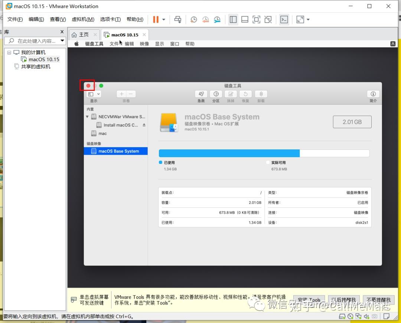The height and width of the screenshot is (323, 401).
Task: Open the 帮助 menu in macOS menu bar
Action: [190, 44]
